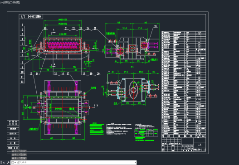The height and width of the screenshot is (165, 239).
Task: Select balloon number 20 in drawing
Action: 98,74
